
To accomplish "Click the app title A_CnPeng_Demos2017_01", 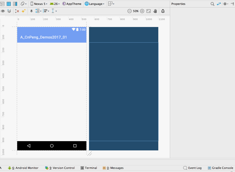I will click(x=43, y=37).
